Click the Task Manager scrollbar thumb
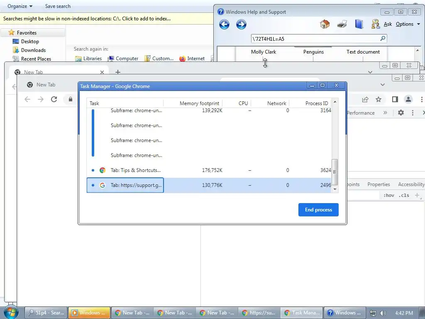 click(335, 172)
